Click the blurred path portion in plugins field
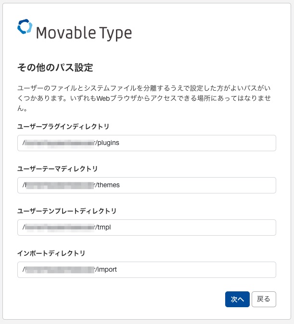This screenshot has height=324, width=294. click(60, 143)
